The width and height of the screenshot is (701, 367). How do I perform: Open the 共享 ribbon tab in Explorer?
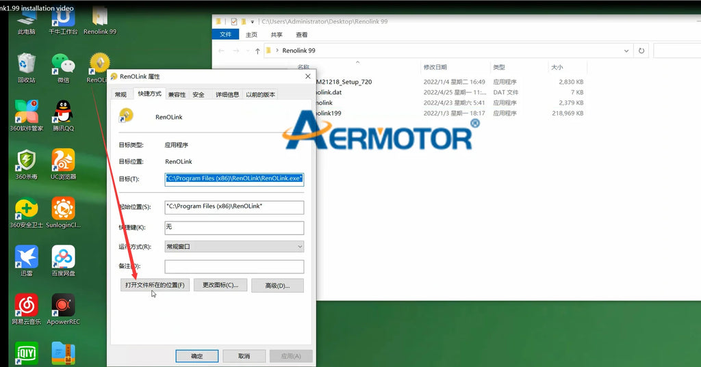tap(277, 34)
